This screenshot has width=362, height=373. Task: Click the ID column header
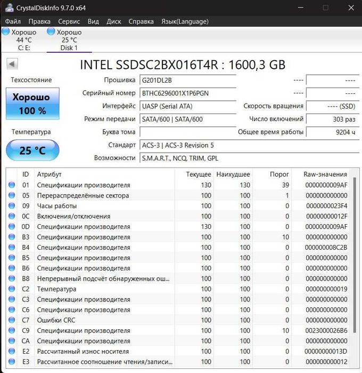[26, 174]
